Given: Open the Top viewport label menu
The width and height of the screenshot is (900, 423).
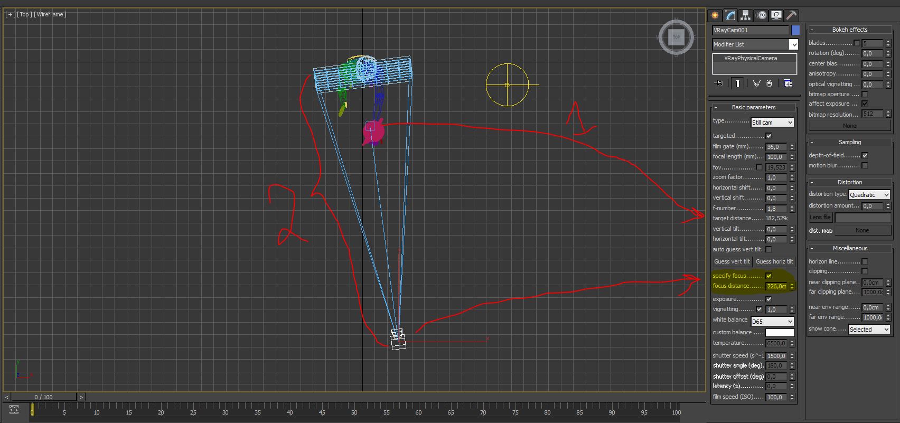Looking at the screenshot, I should pos(24,14).
